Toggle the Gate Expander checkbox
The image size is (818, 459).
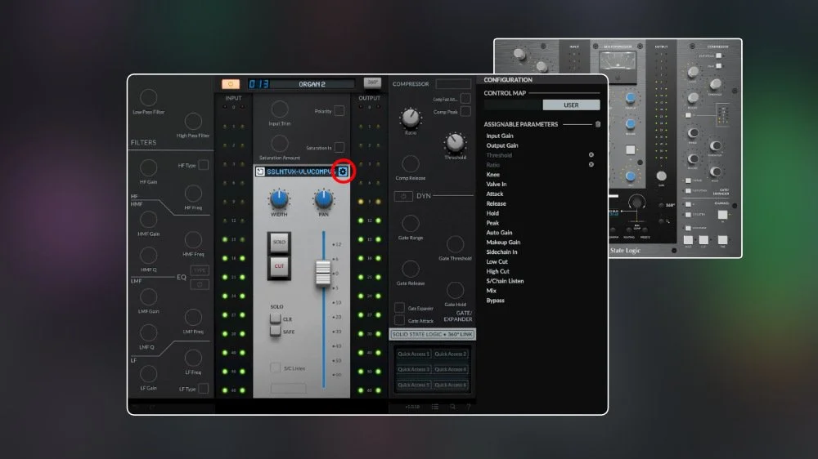[x=400, y=307]
